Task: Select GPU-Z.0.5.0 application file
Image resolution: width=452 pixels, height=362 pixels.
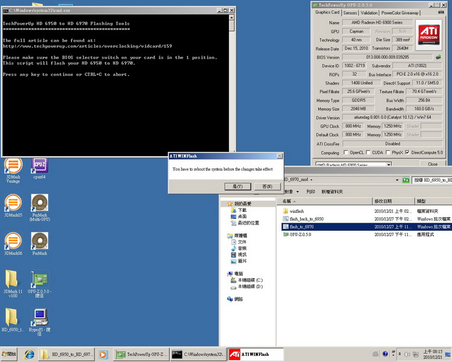Action: tap(300, 235)
